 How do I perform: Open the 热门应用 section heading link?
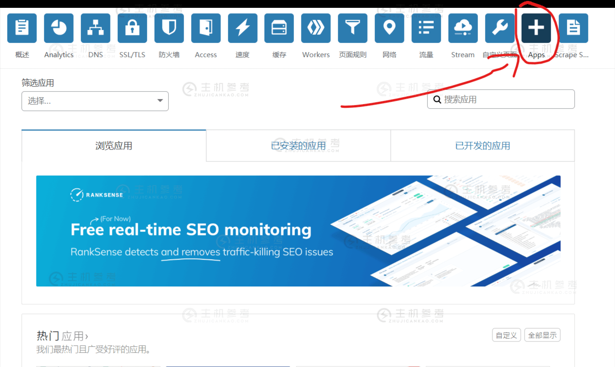point(62,336)
